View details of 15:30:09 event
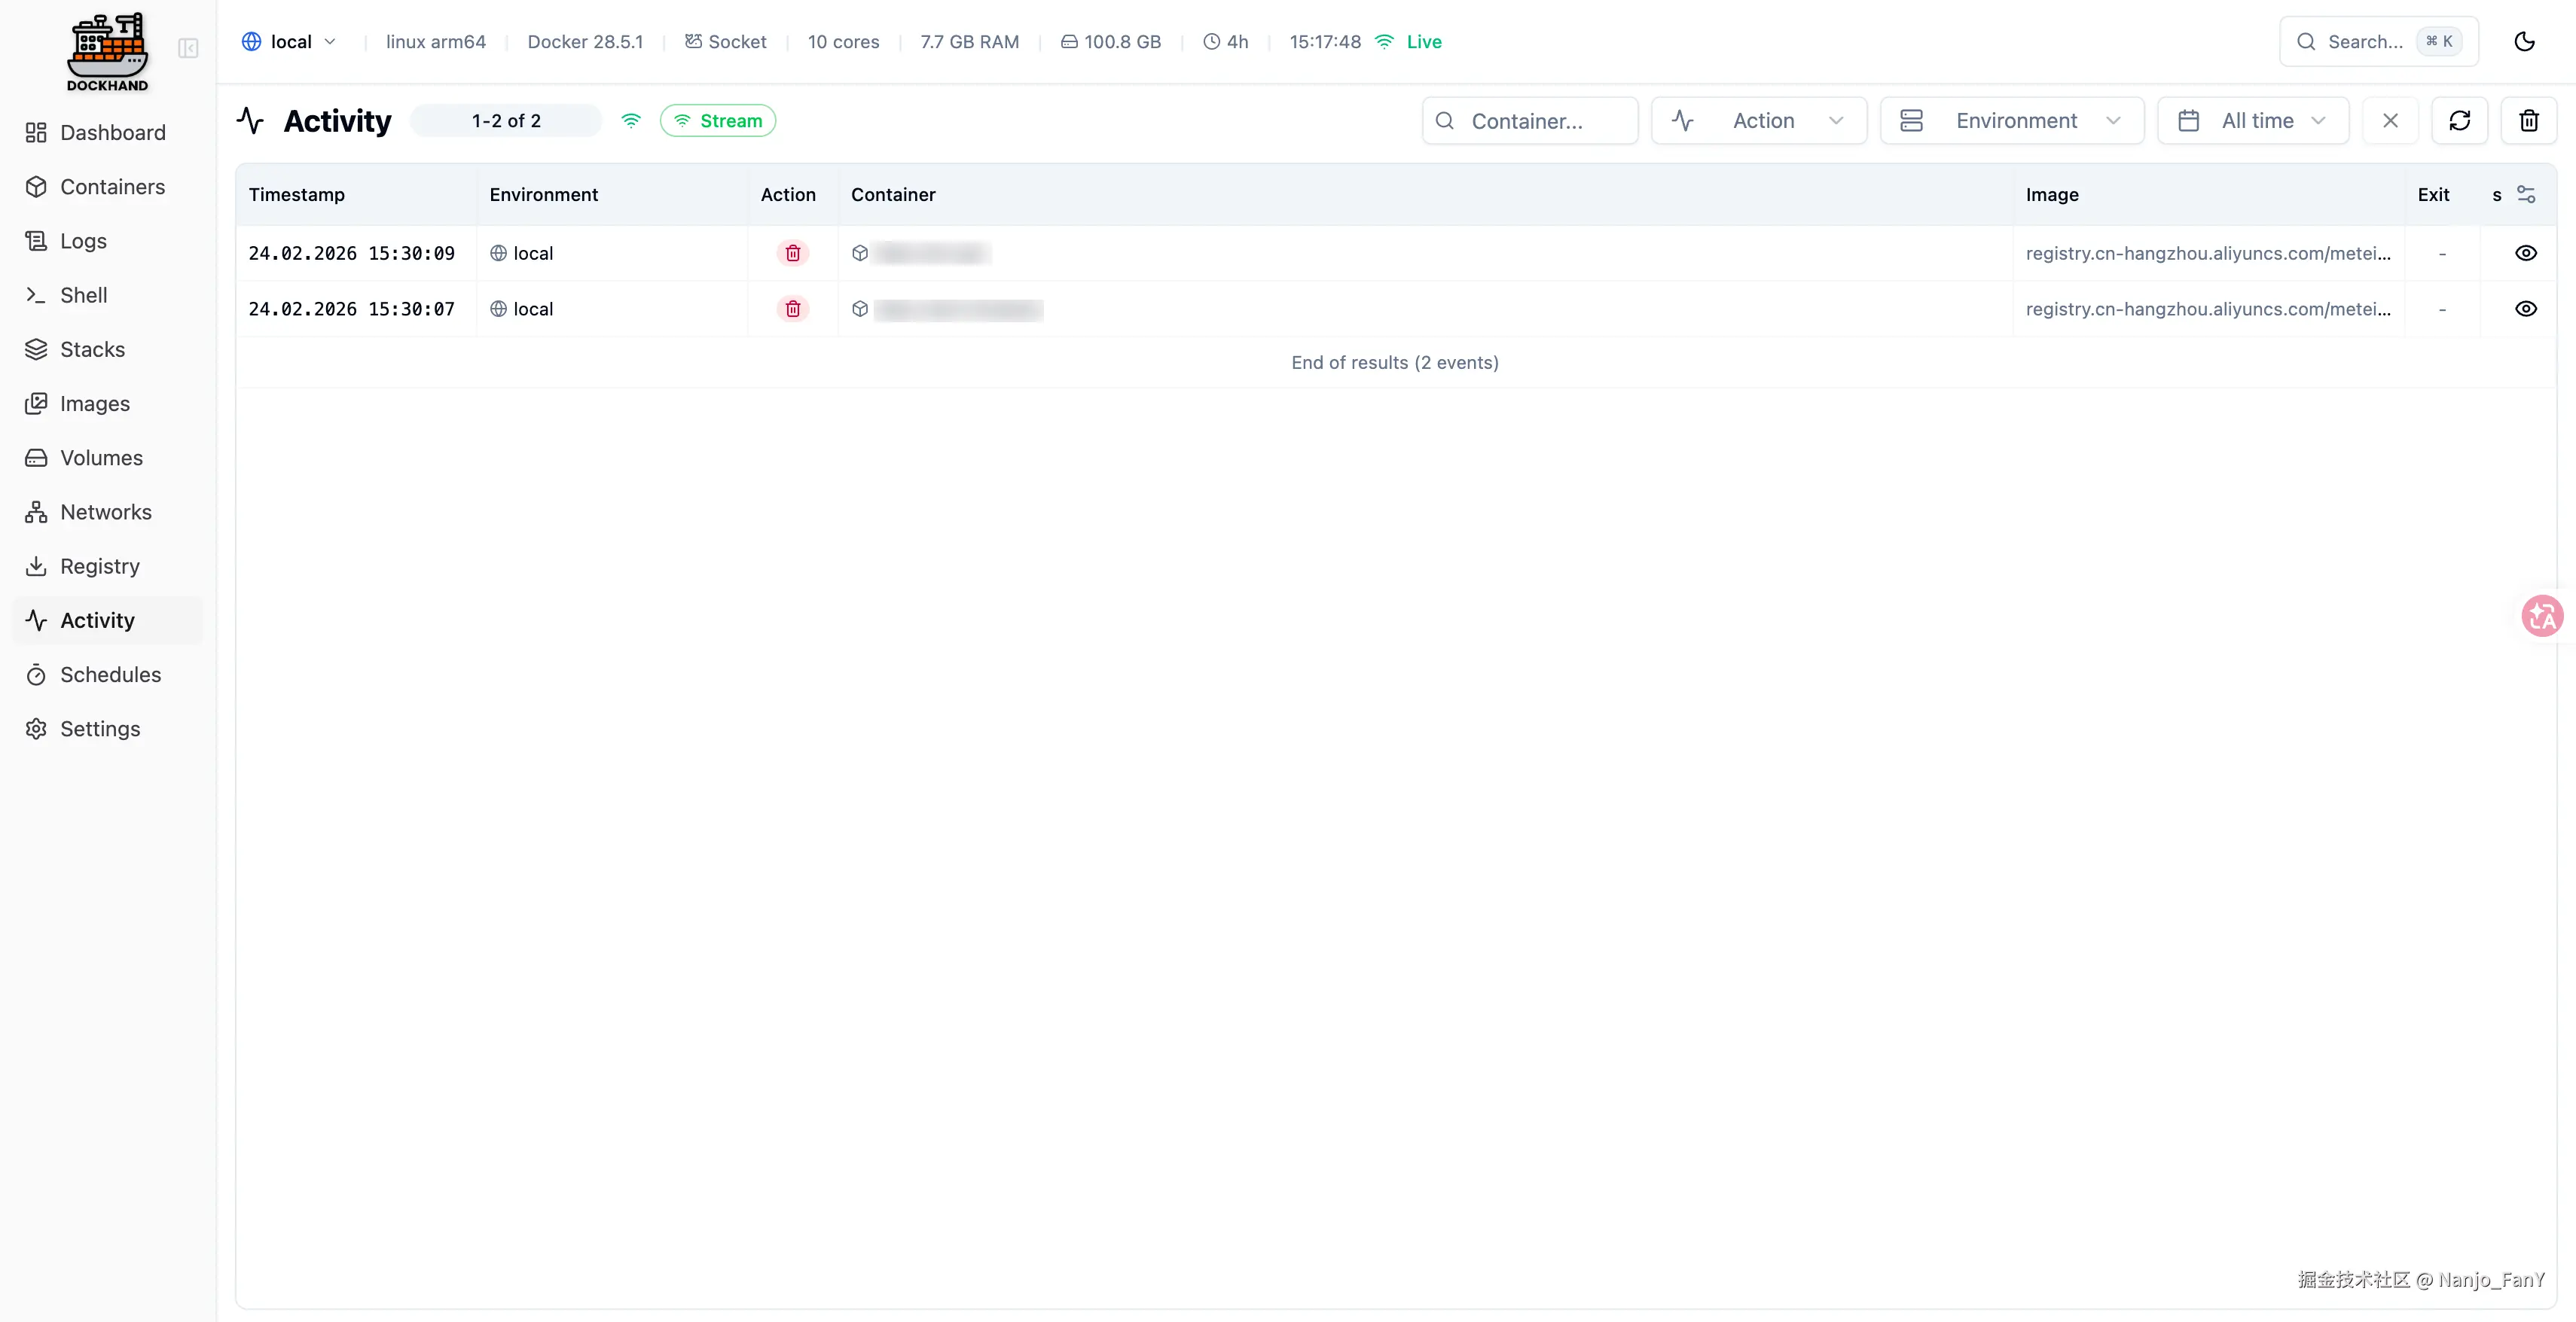Viewport: 2576px width, 1322px height. point(2525,254)
